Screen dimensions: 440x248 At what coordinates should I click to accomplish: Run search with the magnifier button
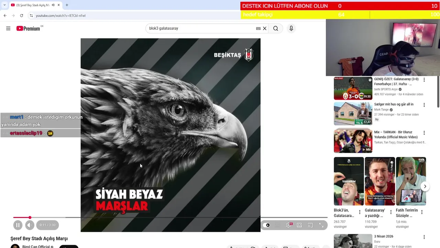pyautogui.click(x=276, y=29)
